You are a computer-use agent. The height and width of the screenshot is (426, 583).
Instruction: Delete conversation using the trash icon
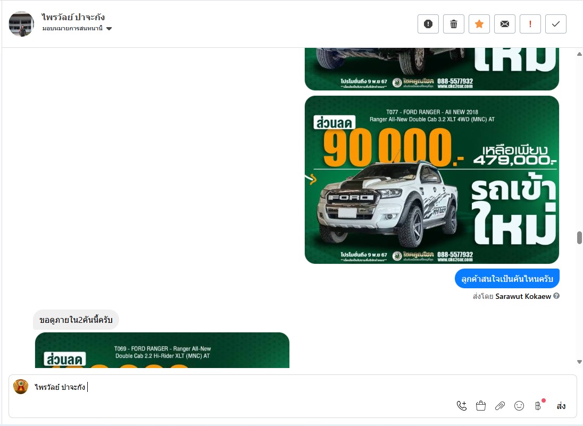point(454,24)
